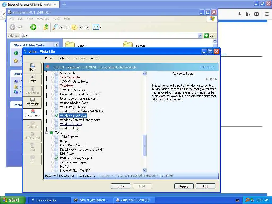Click the component list scroll-up arrow
Image resolution: width=272 pixels, height=204 pixels.
[x=144, y=73]
